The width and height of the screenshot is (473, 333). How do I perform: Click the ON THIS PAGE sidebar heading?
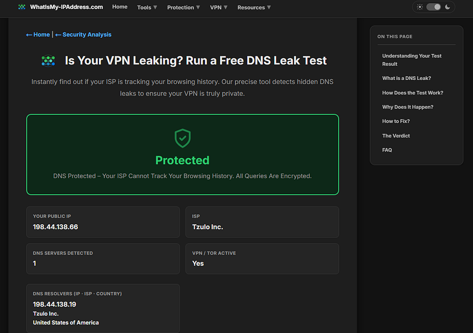(395, 37)
